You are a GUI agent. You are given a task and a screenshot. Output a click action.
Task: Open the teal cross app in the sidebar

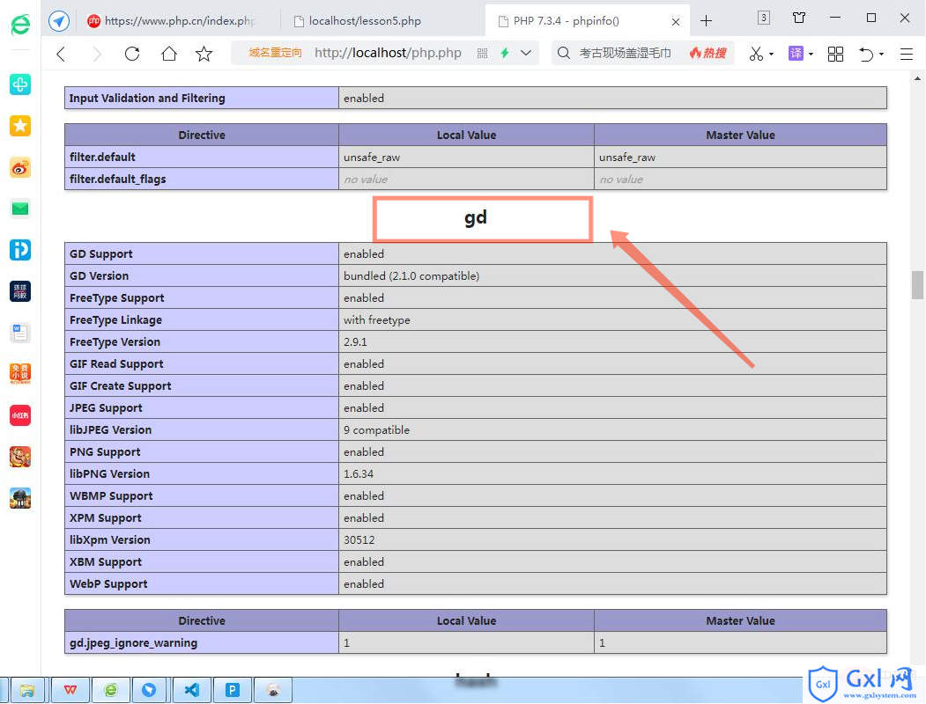coord(20,84)
